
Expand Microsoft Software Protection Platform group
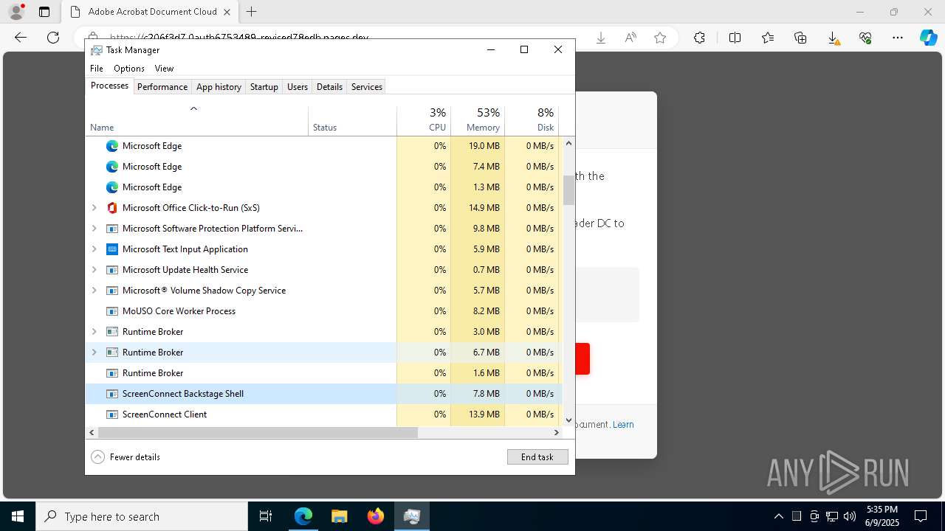pos(94,229)
